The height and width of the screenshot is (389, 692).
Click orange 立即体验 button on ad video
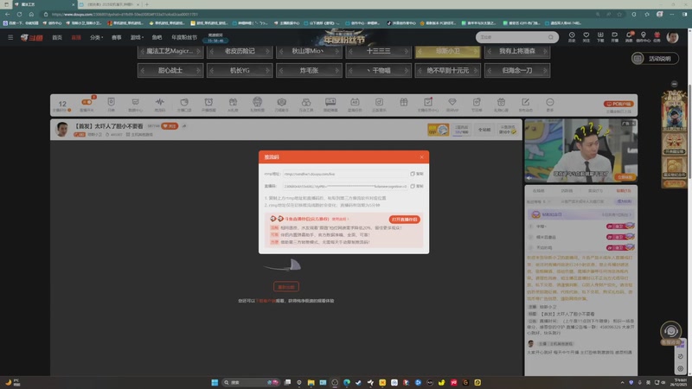point(625,177)
